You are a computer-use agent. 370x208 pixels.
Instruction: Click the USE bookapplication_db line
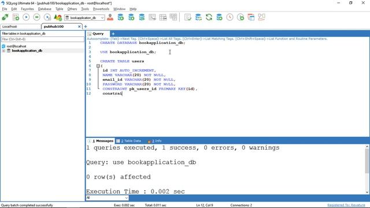click(x=128, y=52)
